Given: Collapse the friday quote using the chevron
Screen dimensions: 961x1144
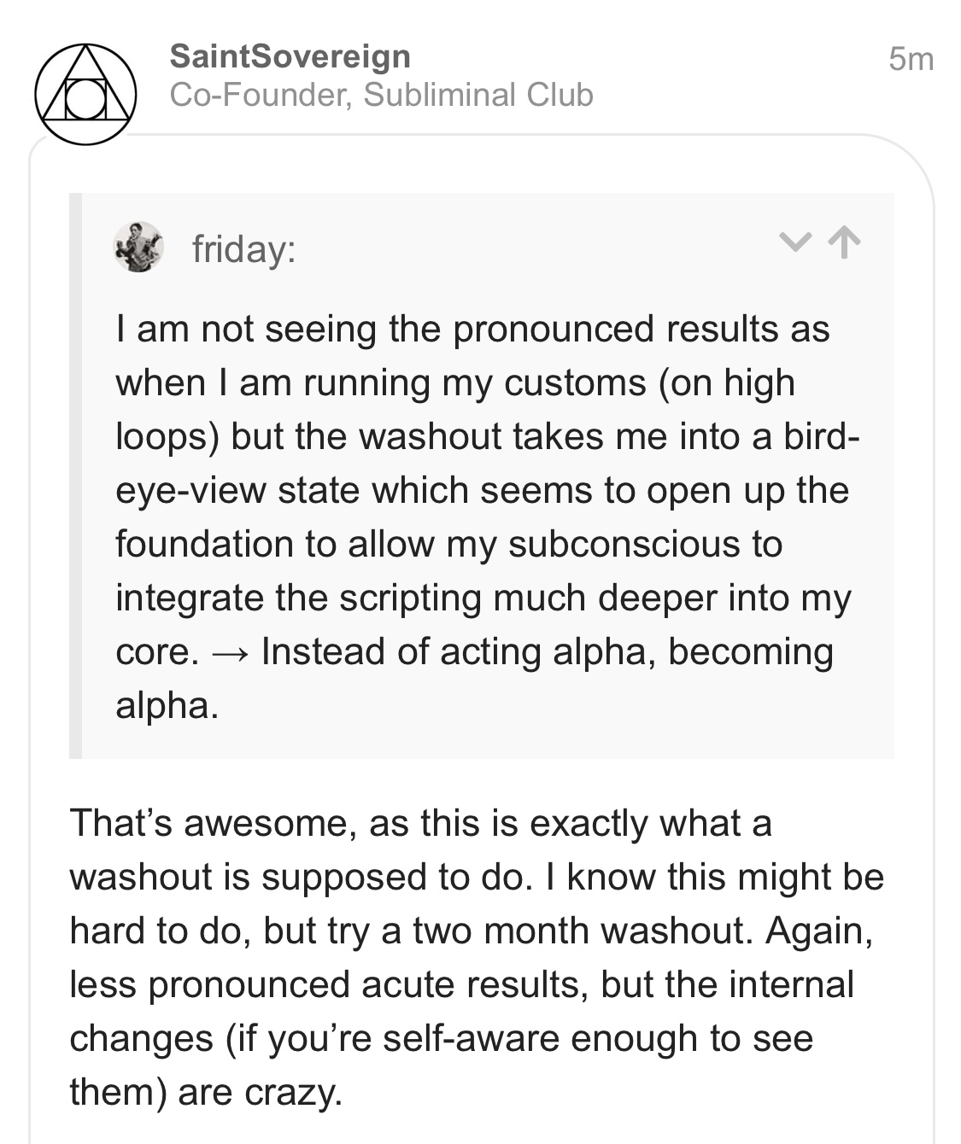Looking at the screenshot, I should 796,244.
